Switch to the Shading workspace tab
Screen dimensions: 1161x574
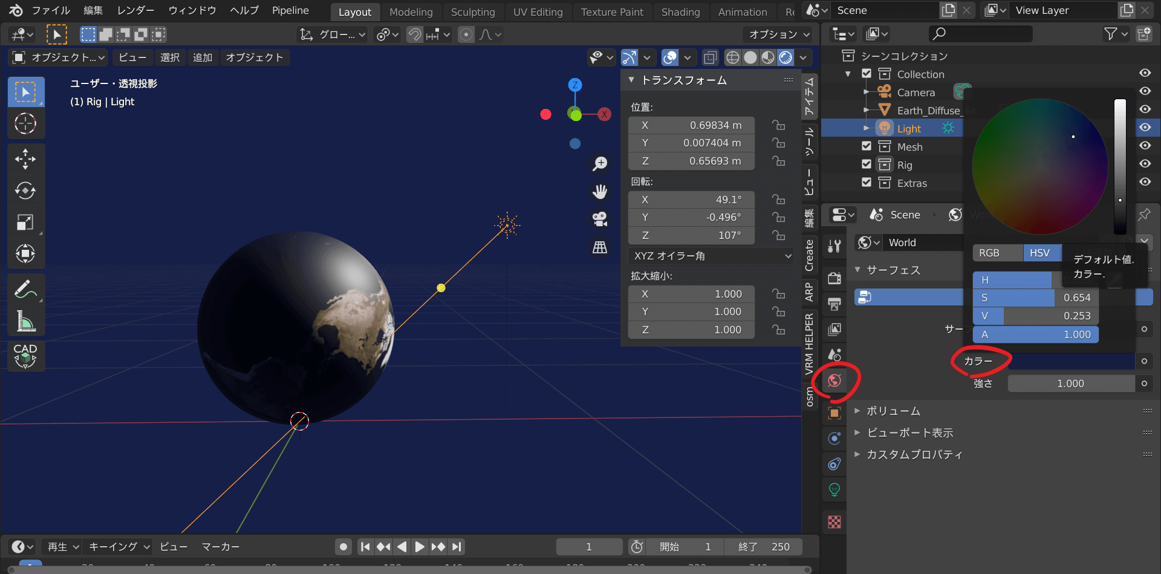tap(680, 11)
